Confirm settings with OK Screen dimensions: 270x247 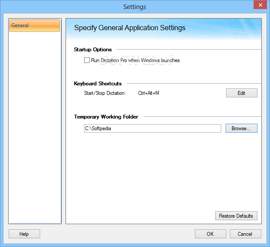tap(210, 234)
